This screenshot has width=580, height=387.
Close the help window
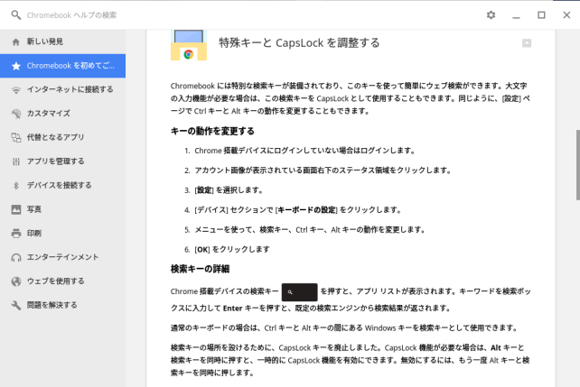[x=566, y=15]
